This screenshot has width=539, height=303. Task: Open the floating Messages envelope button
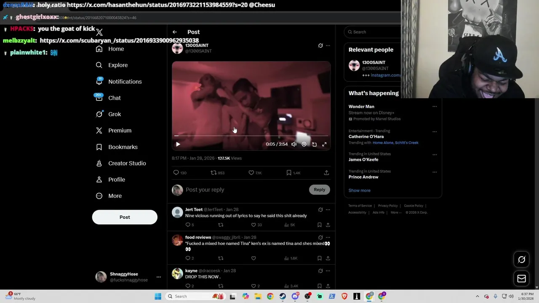[522, 279]
